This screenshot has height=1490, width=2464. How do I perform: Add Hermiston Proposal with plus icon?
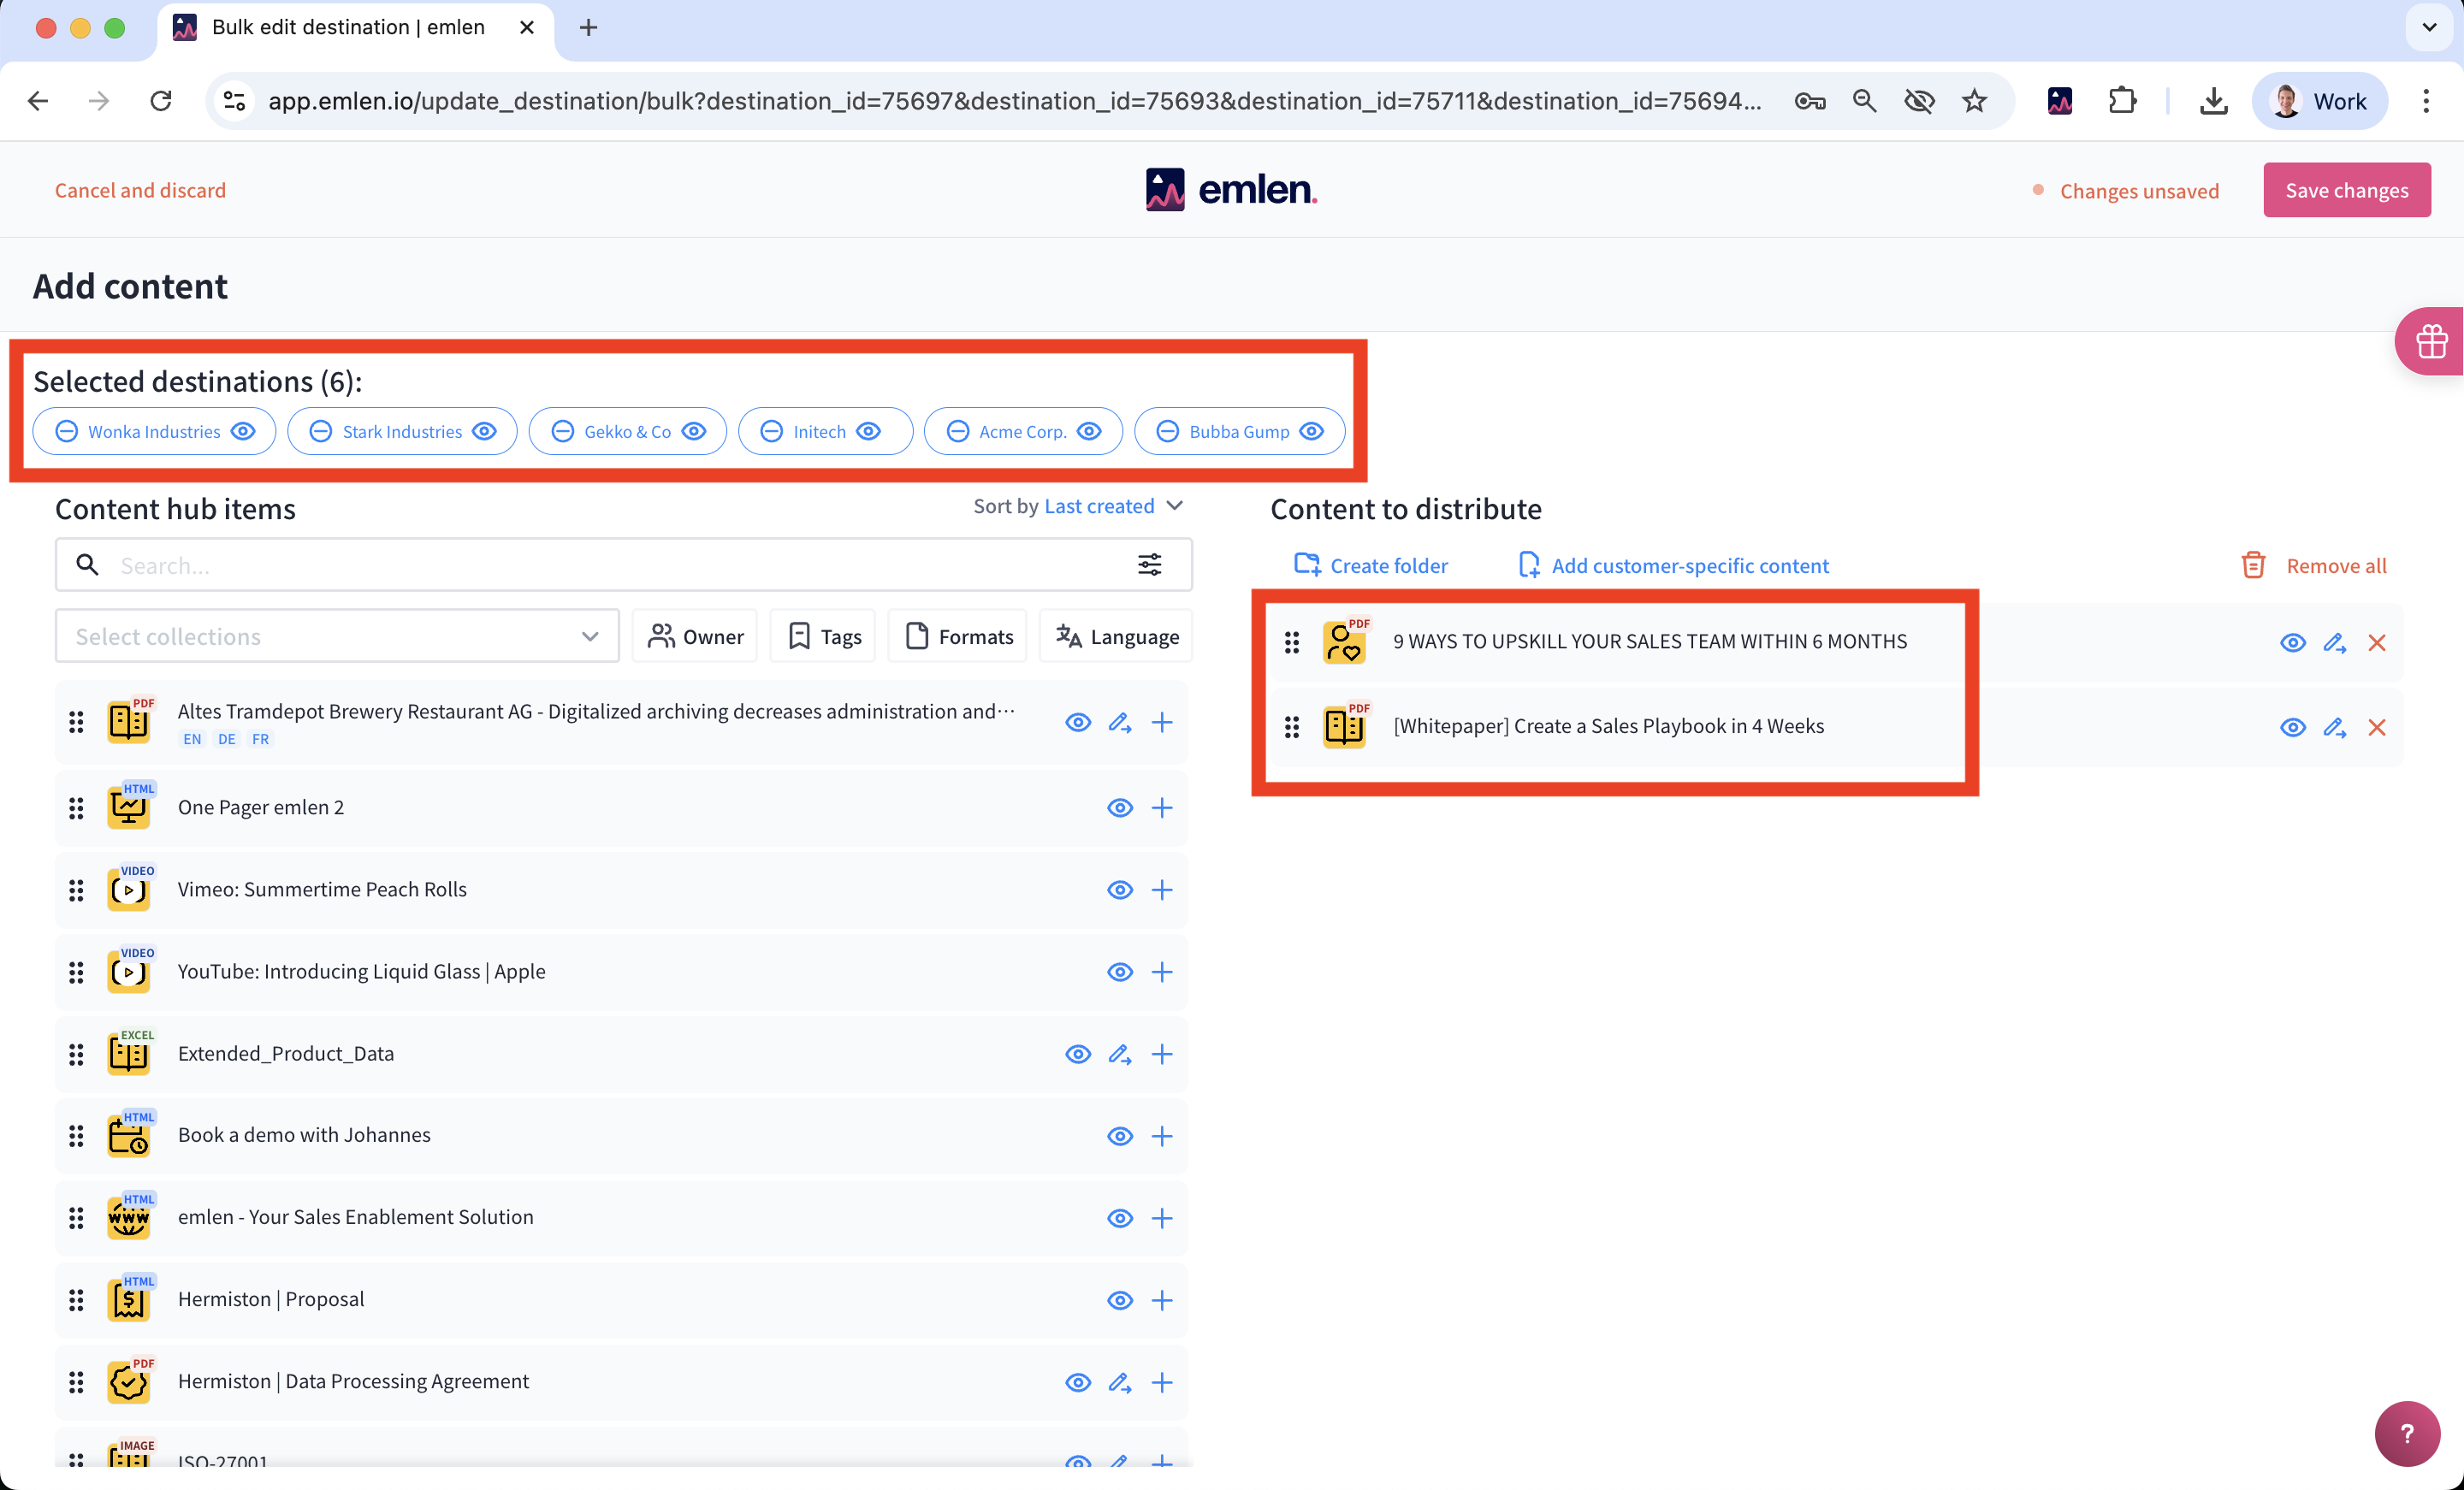click(1161, 1299)
